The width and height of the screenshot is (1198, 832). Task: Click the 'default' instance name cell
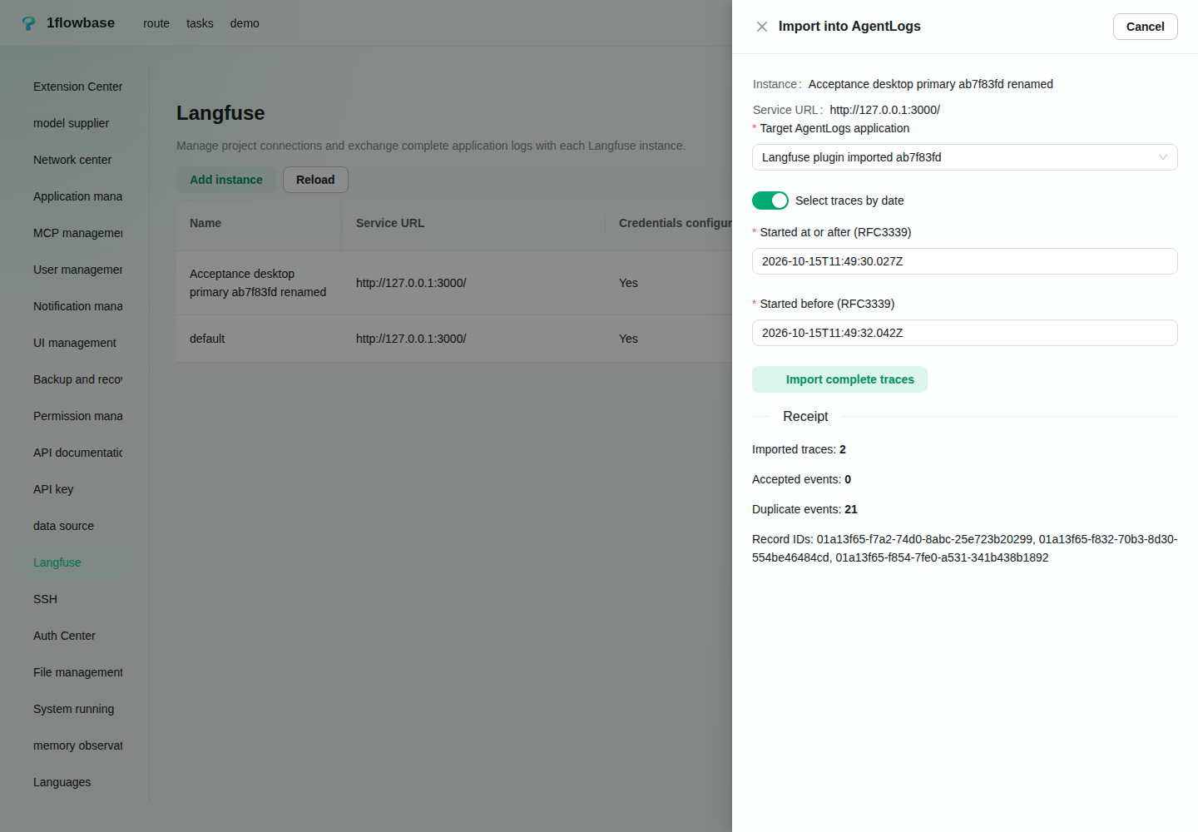point(259,339)
